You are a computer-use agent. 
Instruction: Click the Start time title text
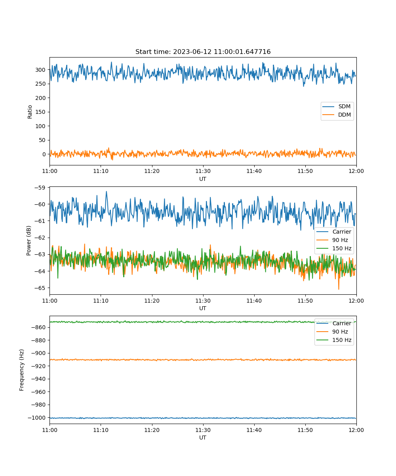(x=203, y=52)
